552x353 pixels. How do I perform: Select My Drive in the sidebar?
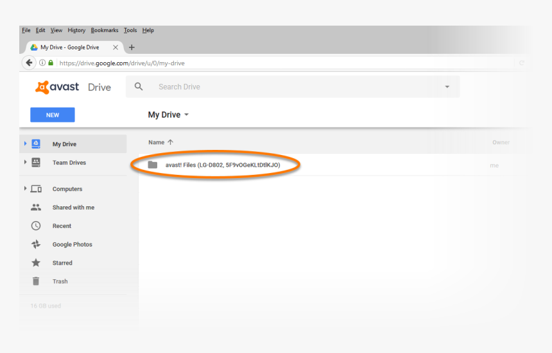click(x=73, y=144)
